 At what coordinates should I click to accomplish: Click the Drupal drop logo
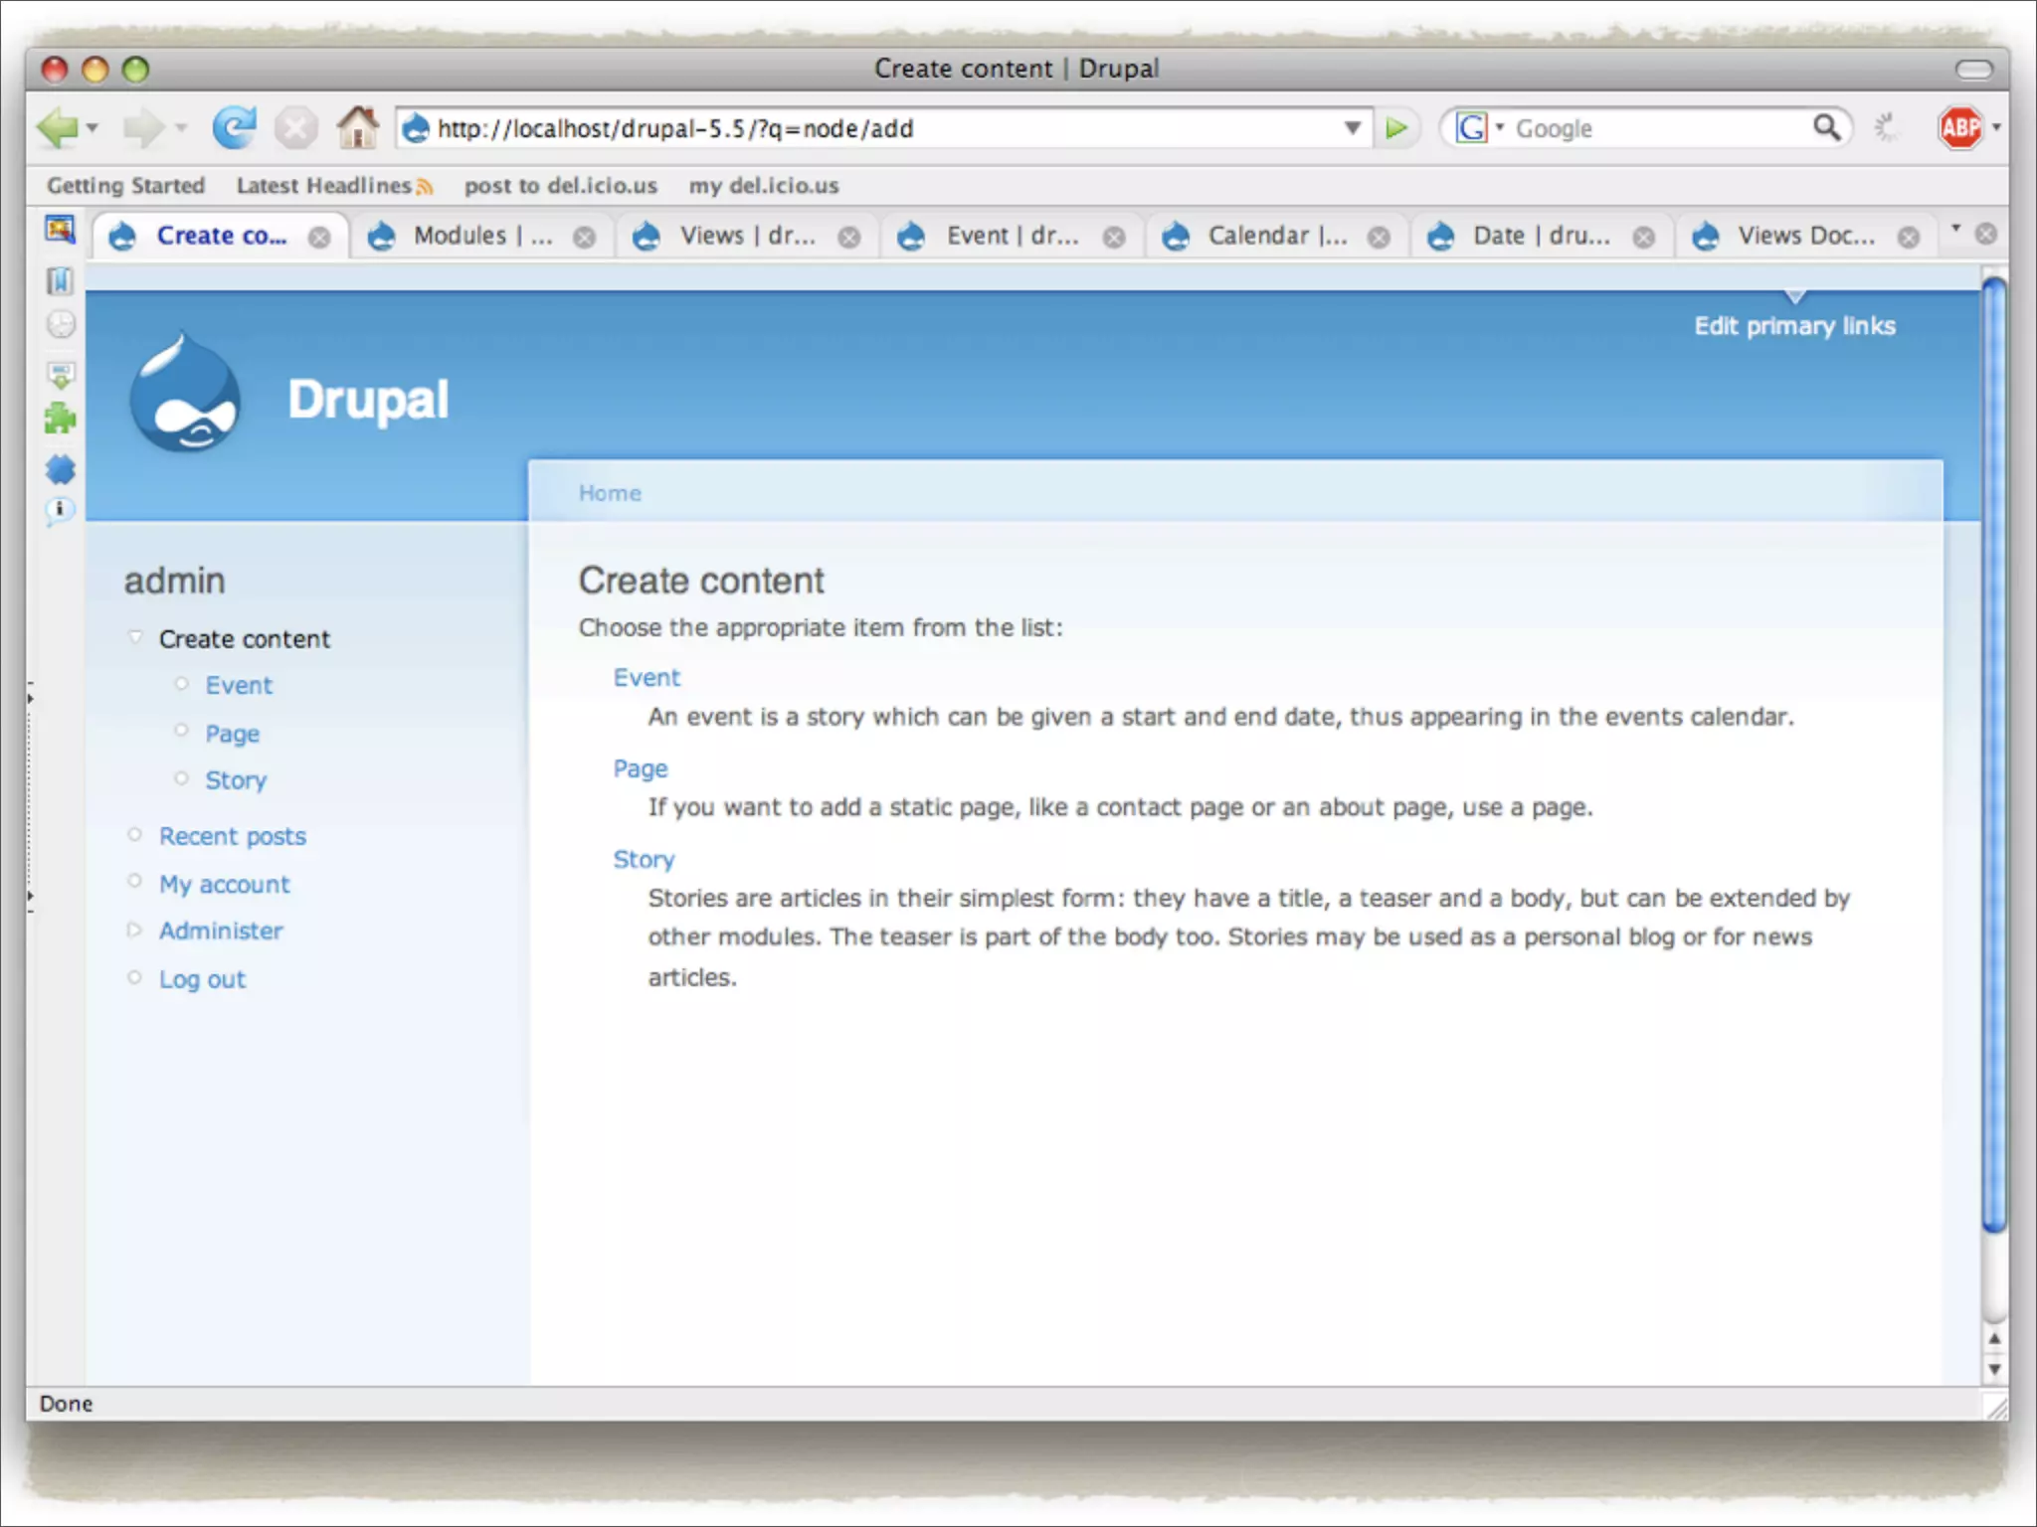pos(185,392)
